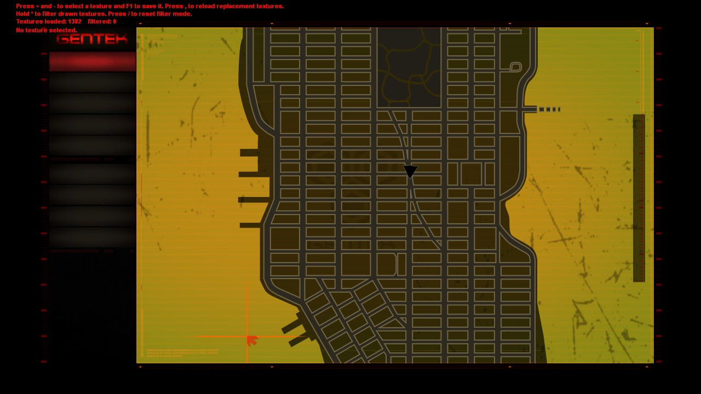Choose the bottom-most slot in the left menu

(x=93, y=237)
